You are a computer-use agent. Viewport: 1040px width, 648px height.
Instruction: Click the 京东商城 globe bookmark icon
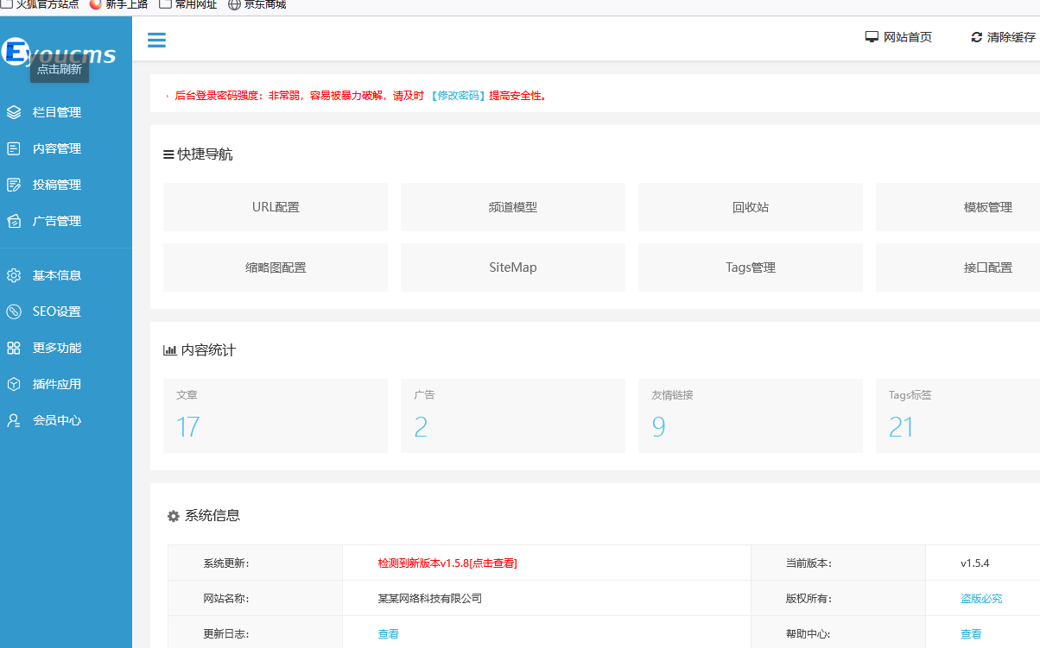tap(234, 4)
